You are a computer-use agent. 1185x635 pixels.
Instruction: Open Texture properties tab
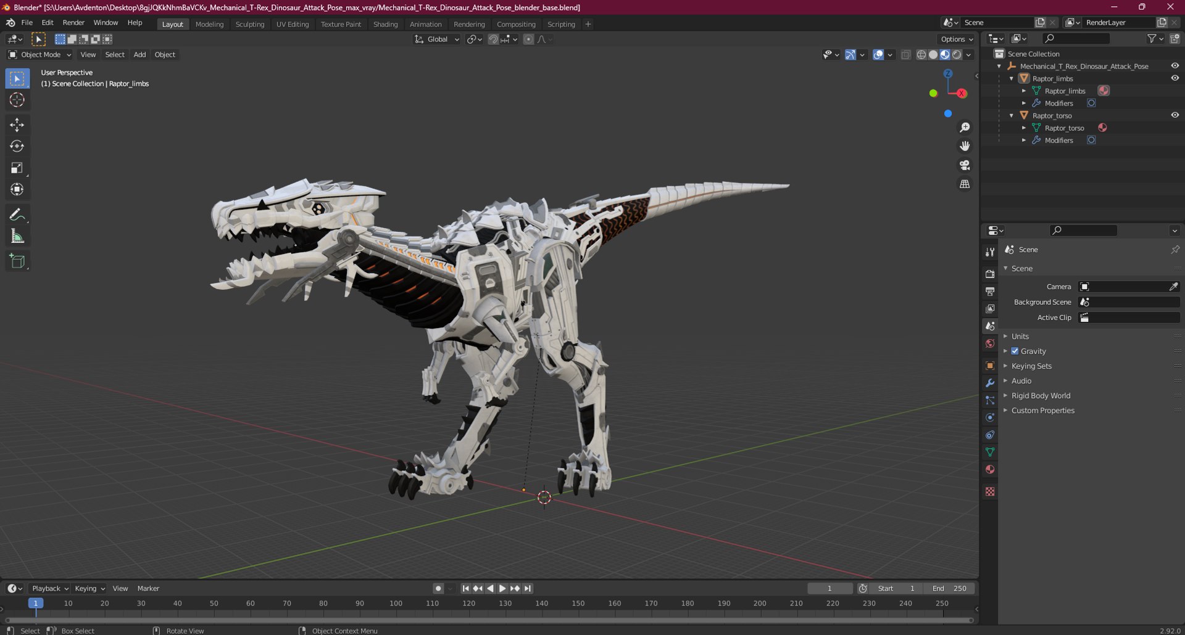990,491
